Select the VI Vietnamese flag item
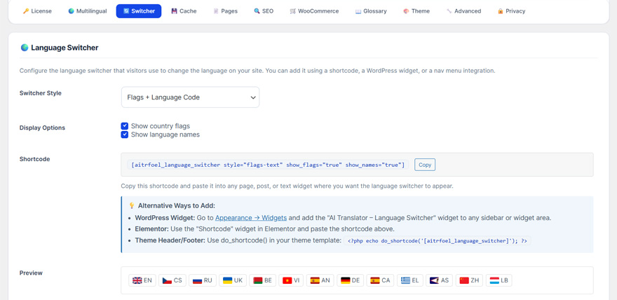The height and width of the screenshot is (300, 617). (x=291, y=280)
